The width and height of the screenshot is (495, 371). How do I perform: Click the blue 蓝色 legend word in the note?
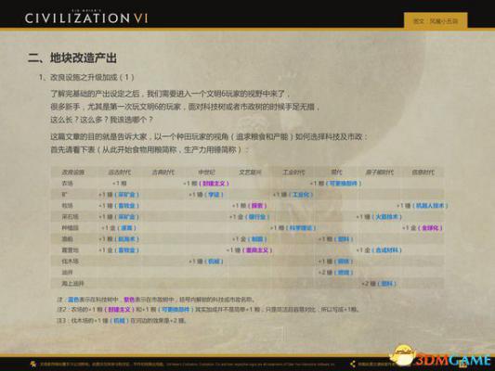[74, 300]
